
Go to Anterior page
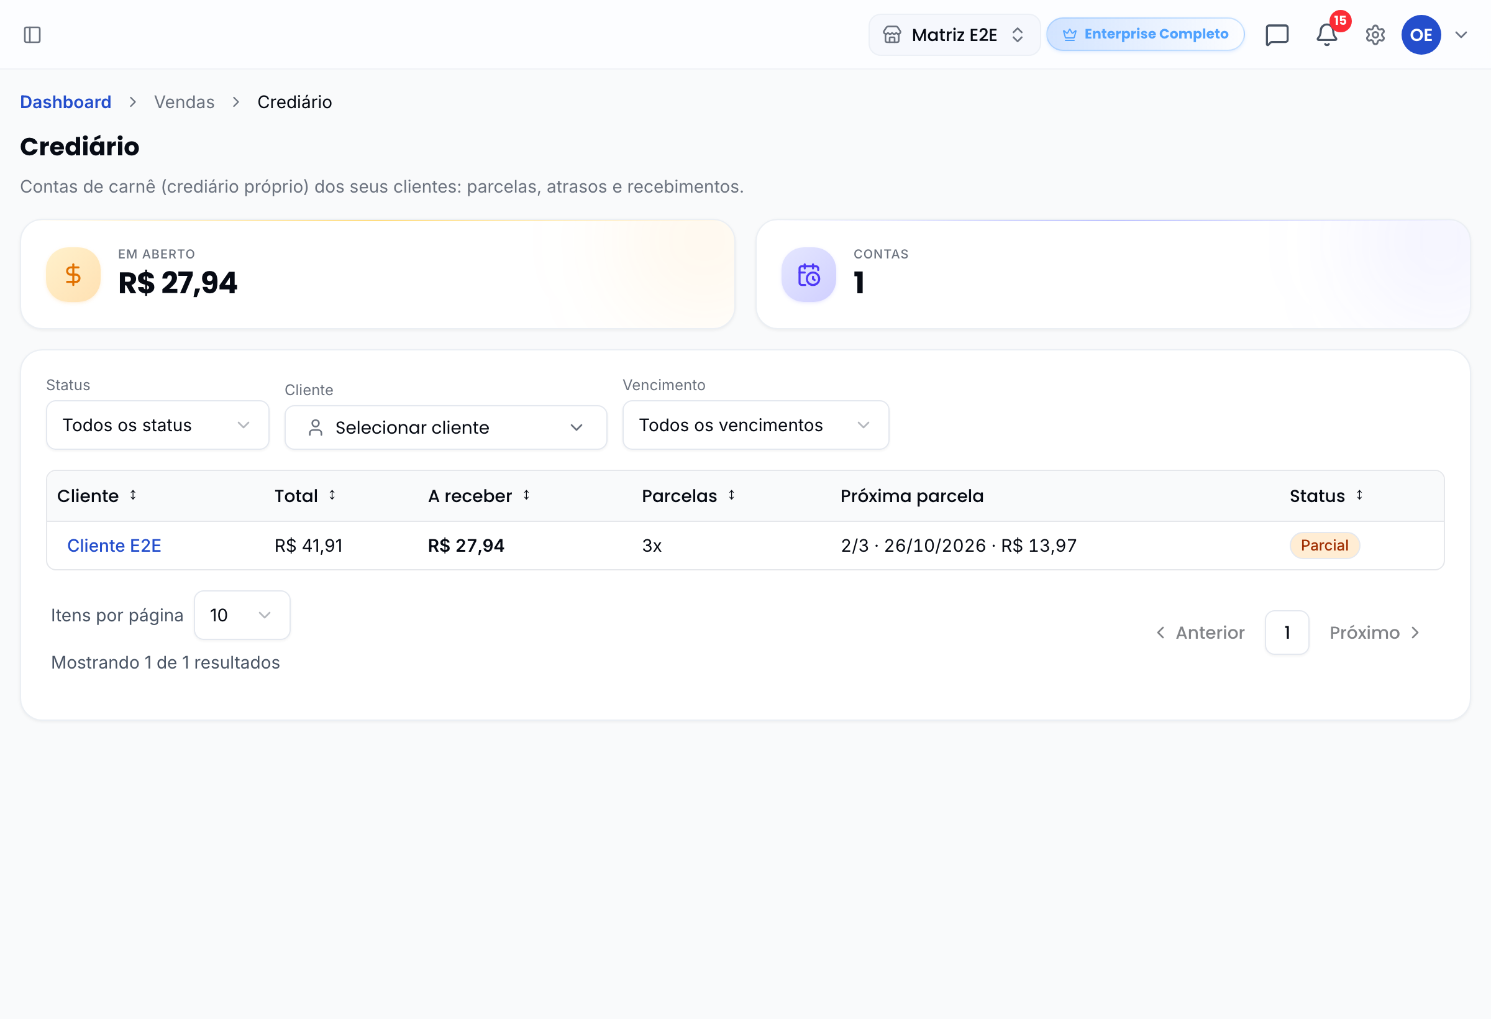1200,633
